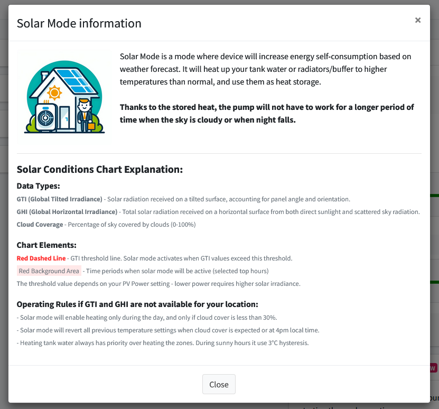Click the rule mentioning 4pm local time
The width and height of the screenshot is (439, 409).
coord(168,330)
